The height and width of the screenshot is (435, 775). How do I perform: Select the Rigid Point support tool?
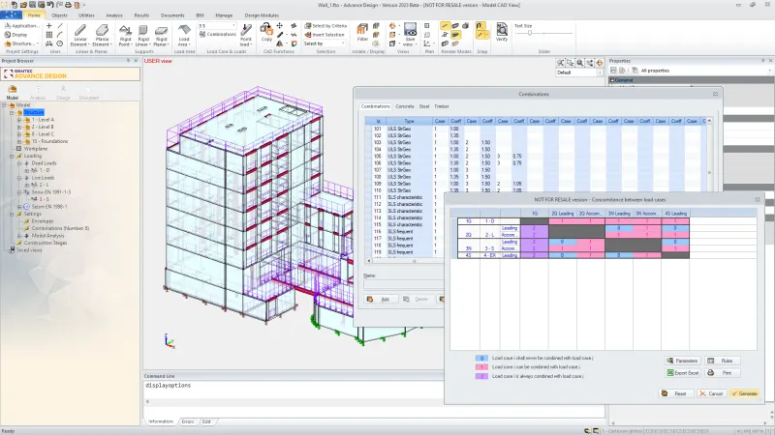point(126,35)
